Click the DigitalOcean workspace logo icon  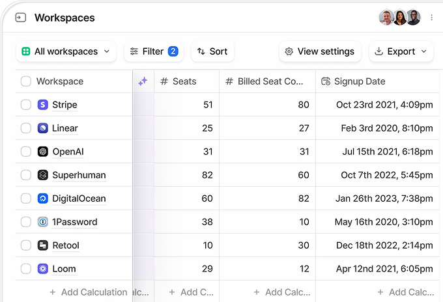point(43,199)
